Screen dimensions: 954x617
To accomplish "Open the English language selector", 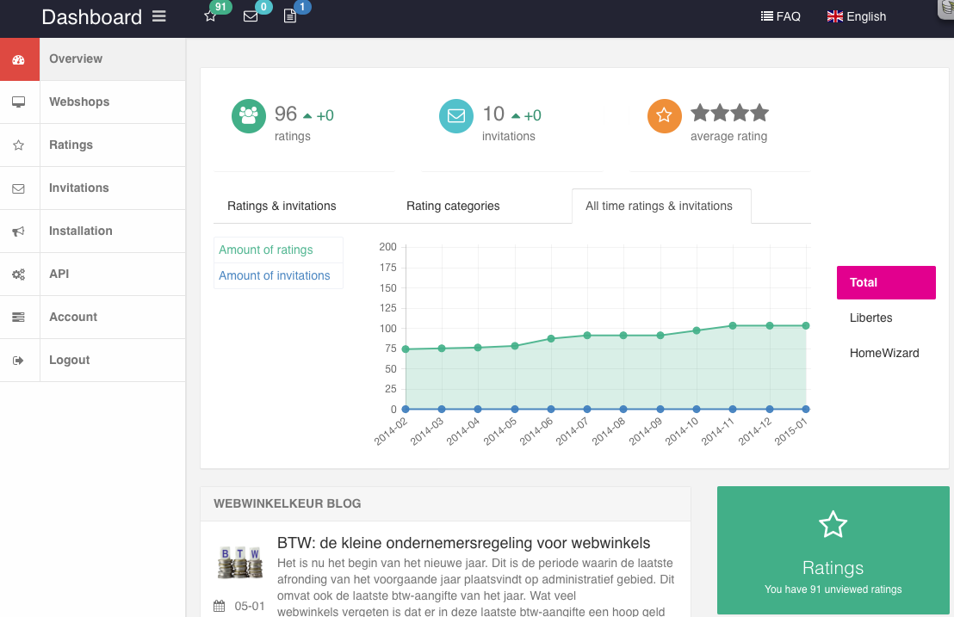I will click(x=857, y=16).
